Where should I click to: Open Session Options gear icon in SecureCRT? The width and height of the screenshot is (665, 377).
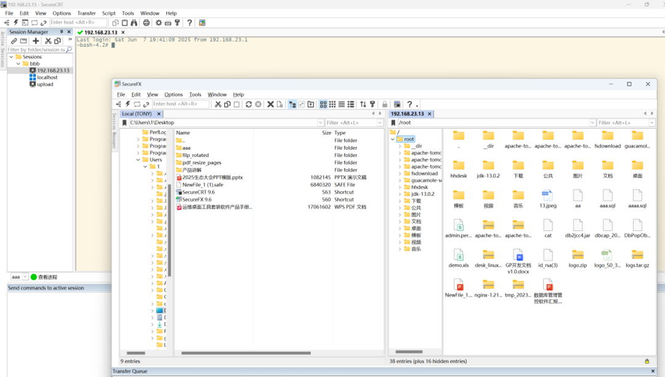pyautogui.click(x=158, y=23)
